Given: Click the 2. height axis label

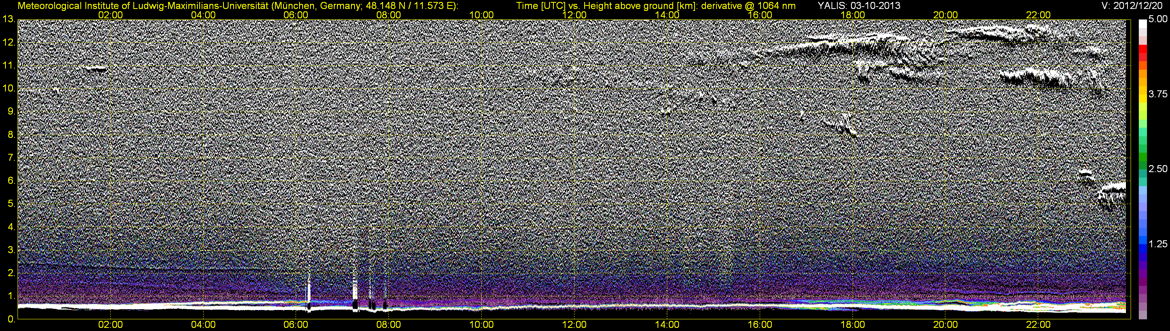Looking at the screenshot, I should (11, 273).
